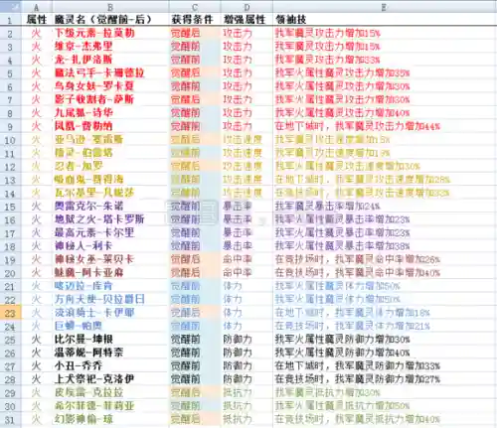Select cell 最高元素-卡尔里
This screenshot has width=497, height=428.
(110, 233)
